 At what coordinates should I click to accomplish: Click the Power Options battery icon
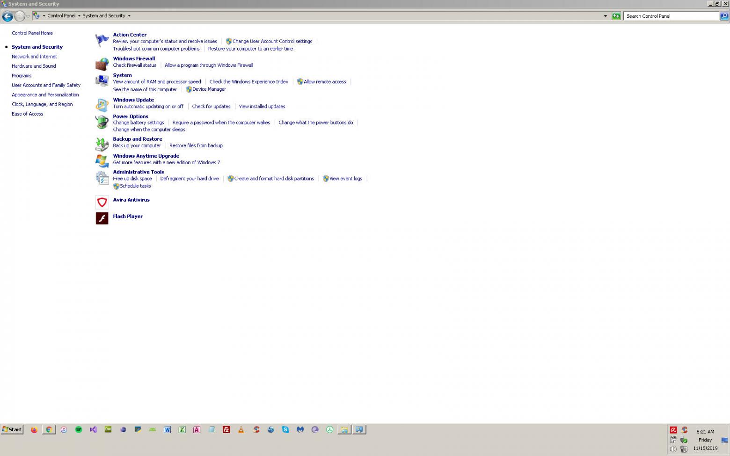point(102,122)
